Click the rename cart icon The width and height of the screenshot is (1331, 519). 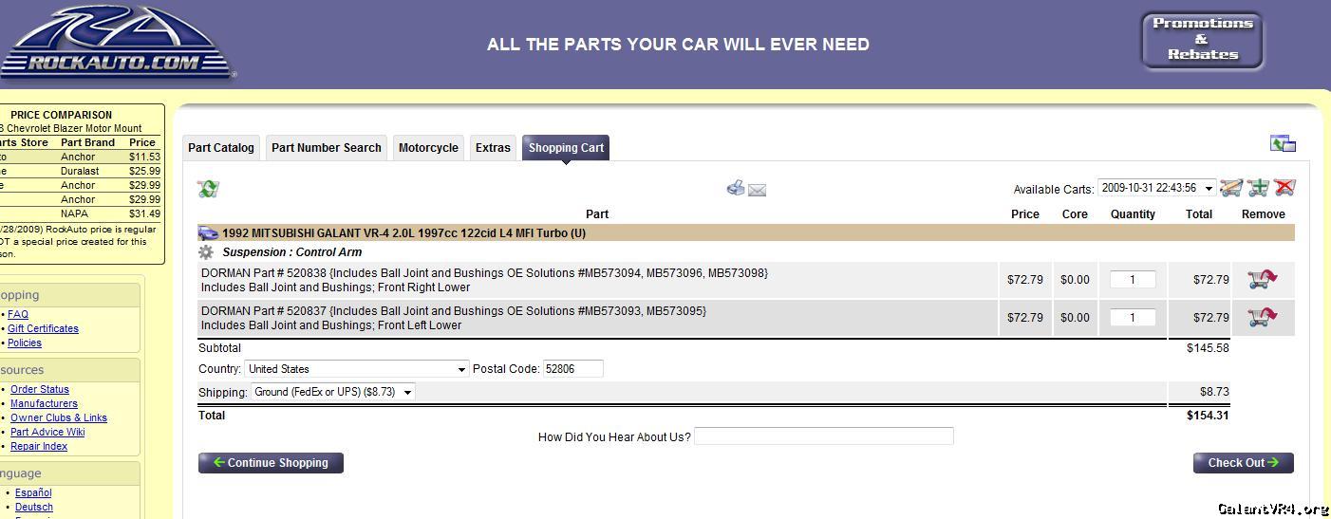(x=1230, y=188)
